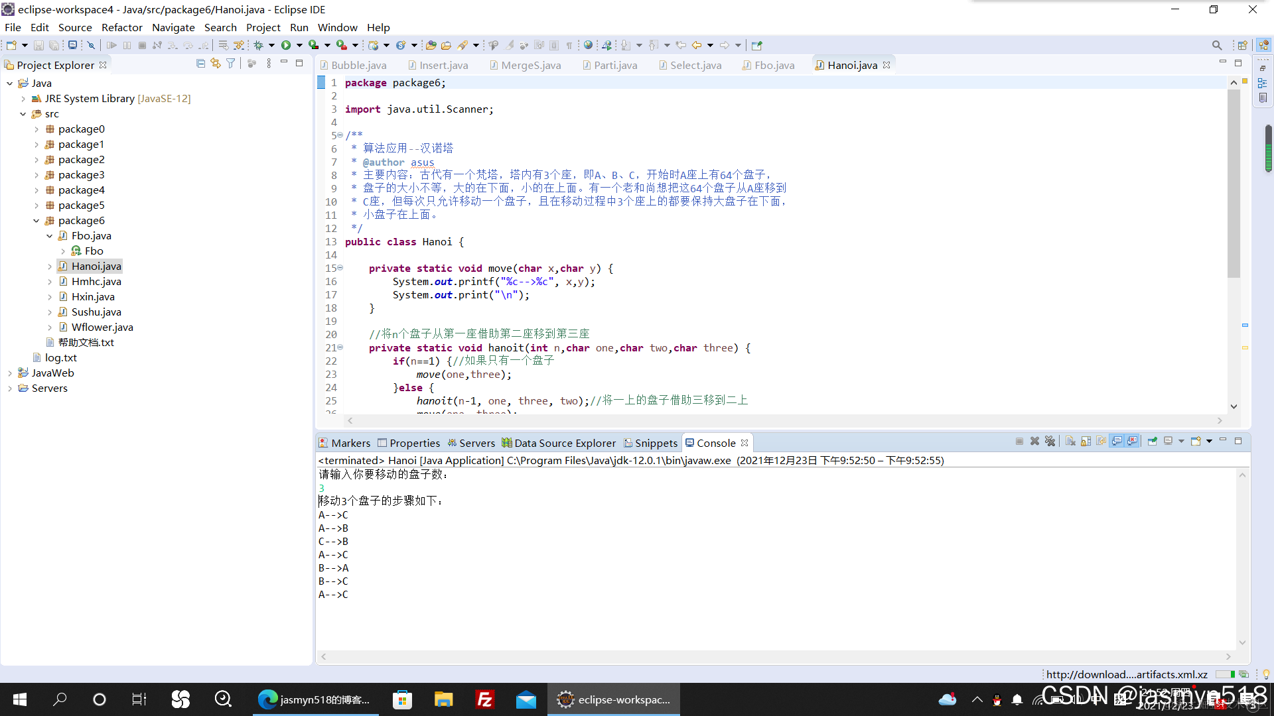Switch to Markers tab

click(344, 443)
